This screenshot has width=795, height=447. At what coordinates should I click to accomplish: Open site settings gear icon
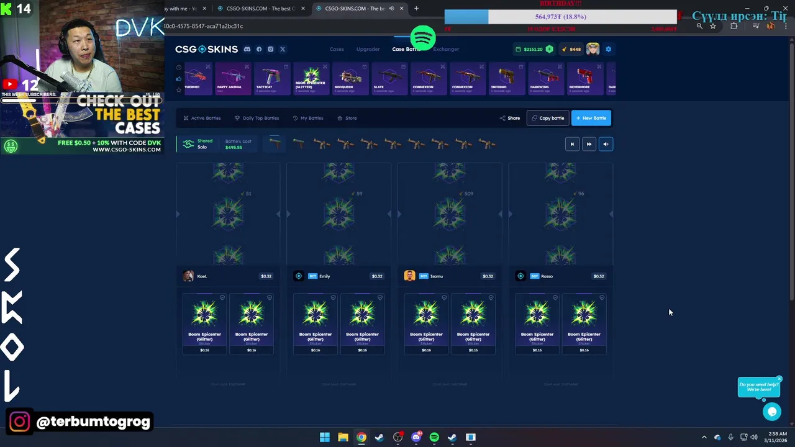click(x=609, y=49)
